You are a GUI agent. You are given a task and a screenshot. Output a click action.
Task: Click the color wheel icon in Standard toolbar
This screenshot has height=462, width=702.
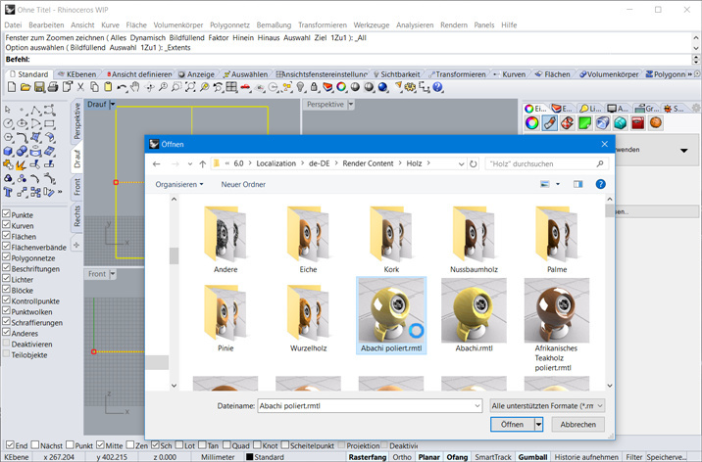click(341, 87)
